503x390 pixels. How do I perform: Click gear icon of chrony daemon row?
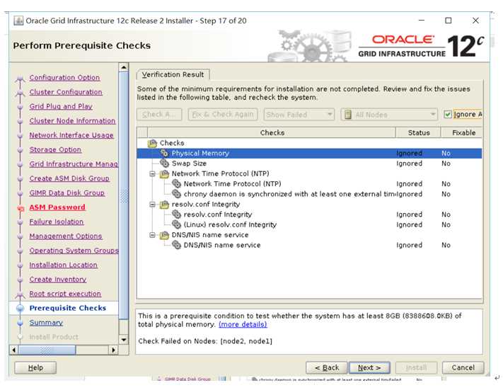[x=176, y=194]
